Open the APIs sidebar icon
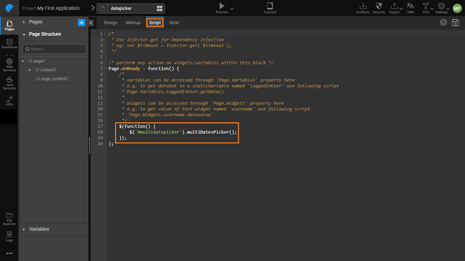465x261 pixels. [x=9, y=101]
